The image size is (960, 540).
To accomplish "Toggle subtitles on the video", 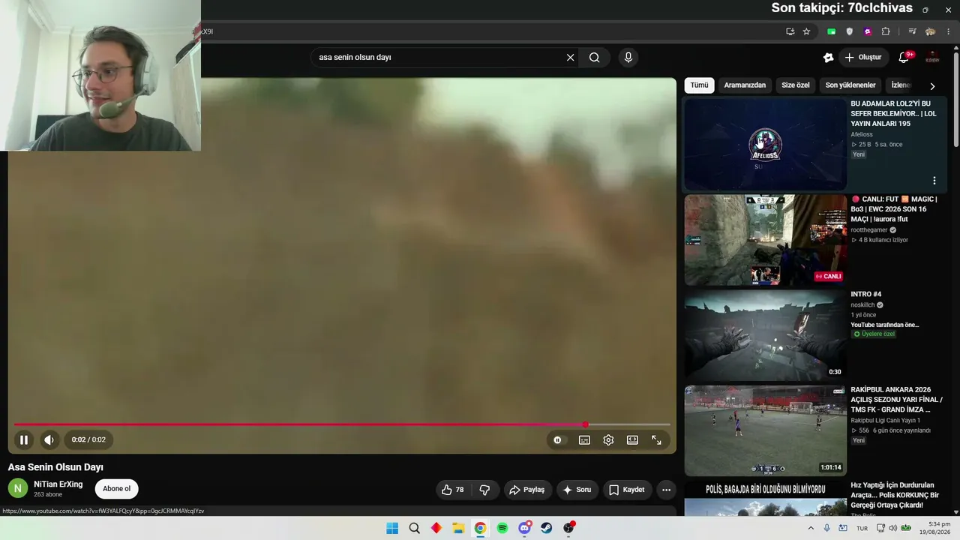I will coord(584,440).
